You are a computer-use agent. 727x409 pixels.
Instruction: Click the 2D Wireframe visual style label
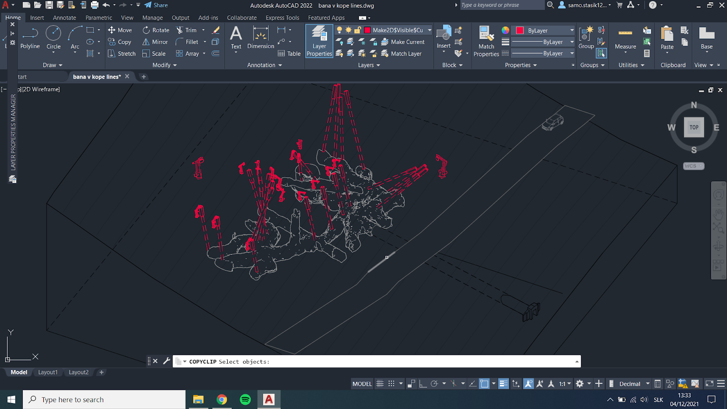pyautogui.click(x=41, y=89)
